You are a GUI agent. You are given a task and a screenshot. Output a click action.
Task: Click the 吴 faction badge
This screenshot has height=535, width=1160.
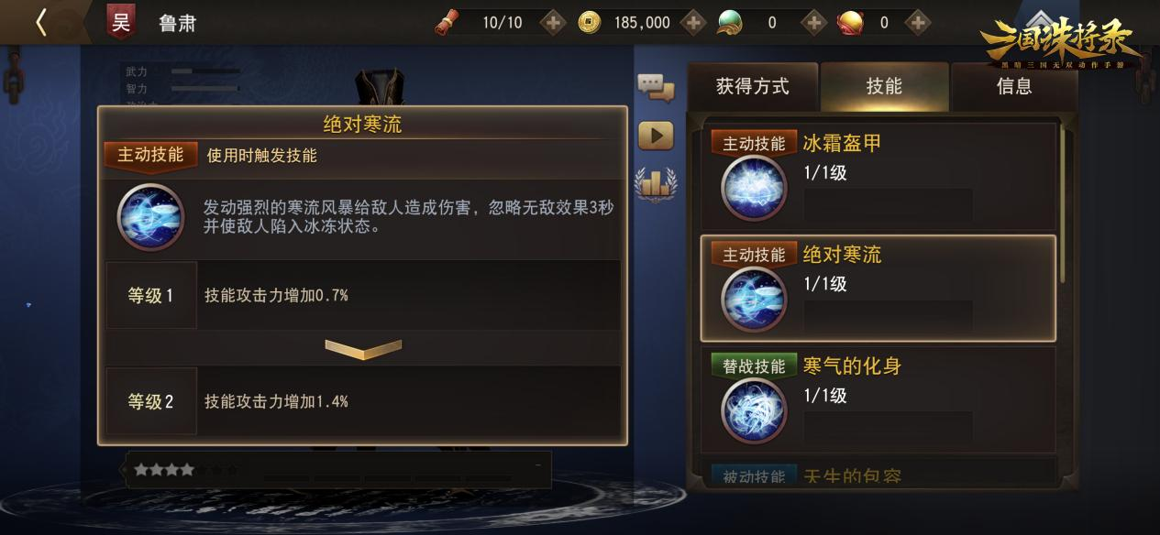click(121, 22)
